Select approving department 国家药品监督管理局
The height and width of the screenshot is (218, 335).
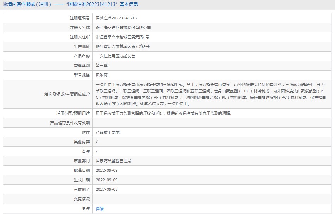click(114, 161)
